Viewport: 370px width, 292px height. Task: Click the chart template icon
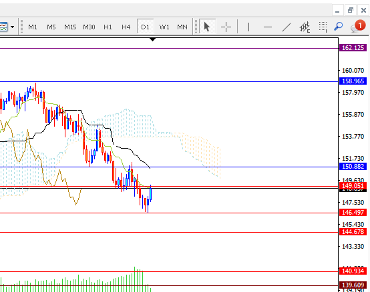point(3,27)
